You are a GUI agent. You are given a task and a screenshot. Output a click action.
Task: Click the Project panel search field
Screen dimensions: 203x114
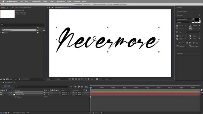(x=23, y=24)
